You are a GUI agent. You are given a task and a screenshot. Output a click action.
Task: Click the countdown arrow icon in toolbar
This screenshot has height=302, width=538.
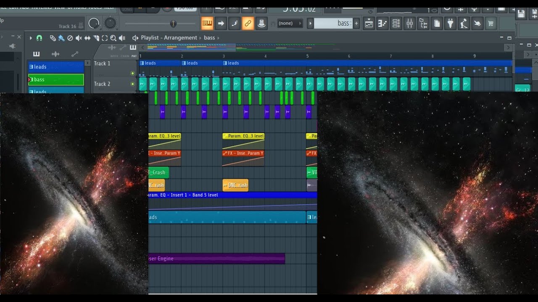click(221, 23)
